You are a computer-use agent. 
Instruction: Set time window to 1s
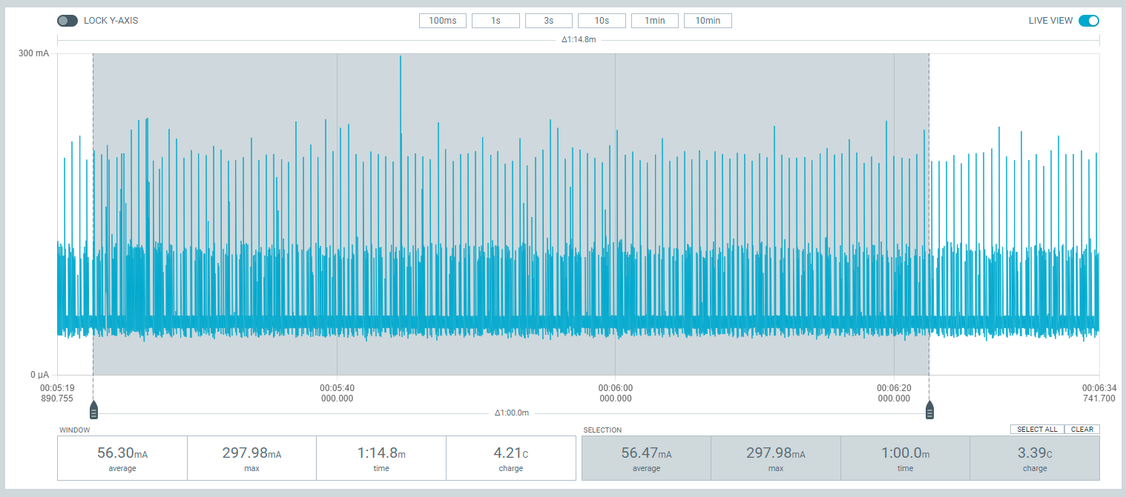495,21
